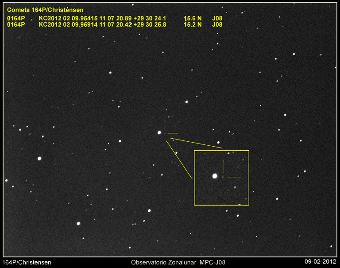The width and height of the screenshot is (340, 268).
Task: Click the bottom-left 164P/Christensen caption
Action: tap(27, 262)
